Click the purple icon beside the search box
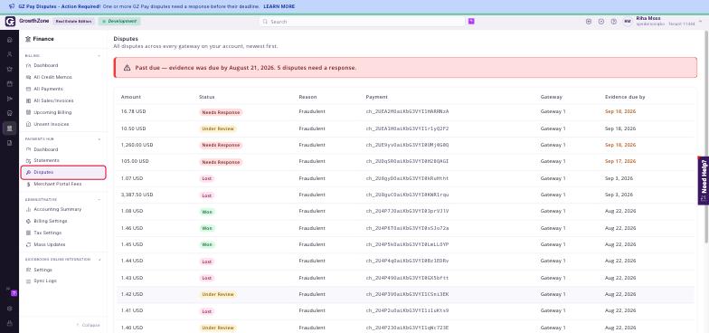The height and width of the screenshot is (333, 709). tap(471, 22)
